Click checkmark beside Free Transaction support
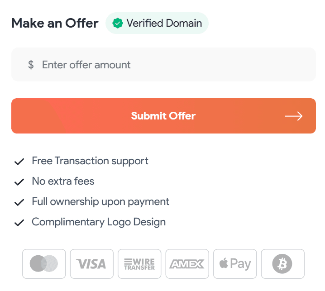The height and width of the screenshot is (291, 325). coord(19,162)
